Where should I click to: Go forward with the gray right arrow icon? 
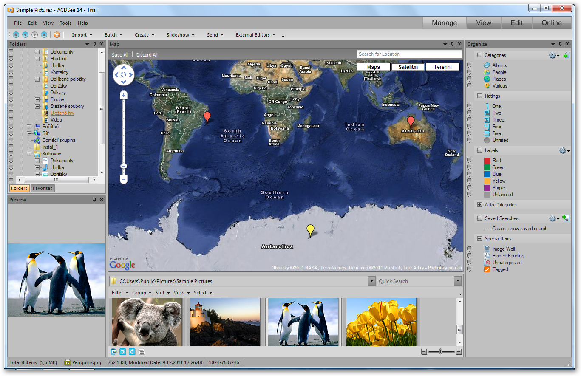[x=34, y=35]
